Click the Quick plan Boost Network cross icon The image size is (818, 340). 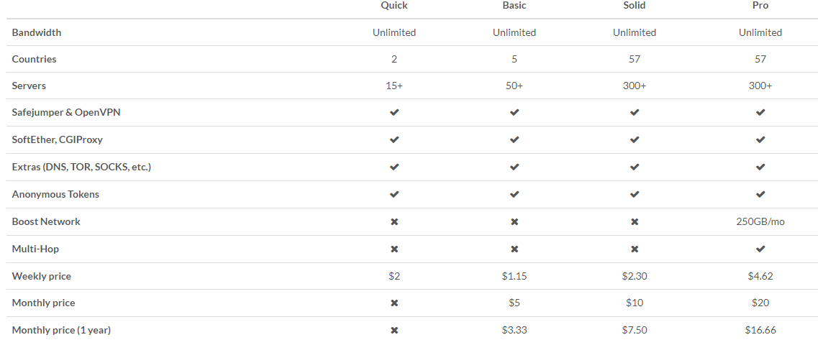tap(394, 221)
